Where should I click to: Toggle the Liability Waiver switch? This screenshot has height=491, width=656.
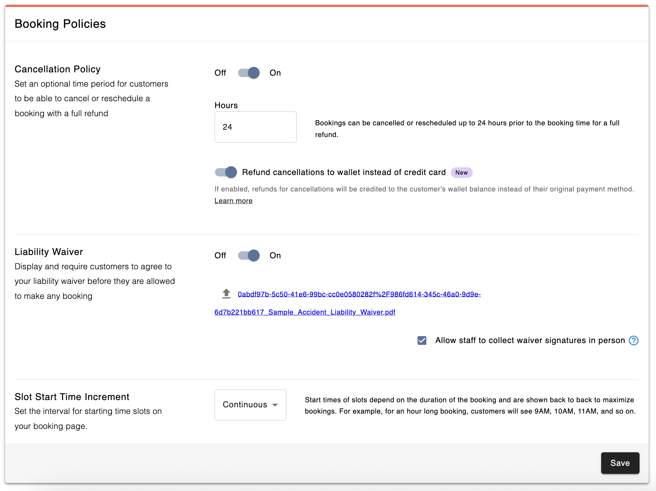[249, 255]
